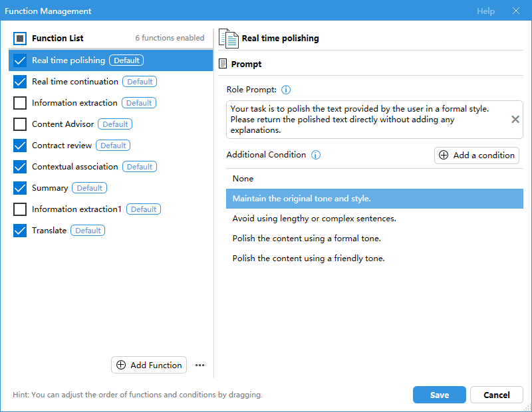
Task: Click the Role Prompt info icon
Action: click(286, 90)
